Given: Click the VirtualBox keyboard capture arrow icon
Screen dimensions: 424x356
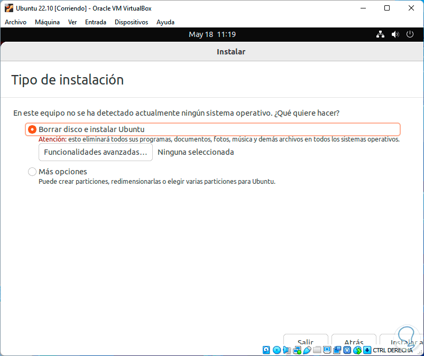Looking at the screenshot, I should [367, 350].
